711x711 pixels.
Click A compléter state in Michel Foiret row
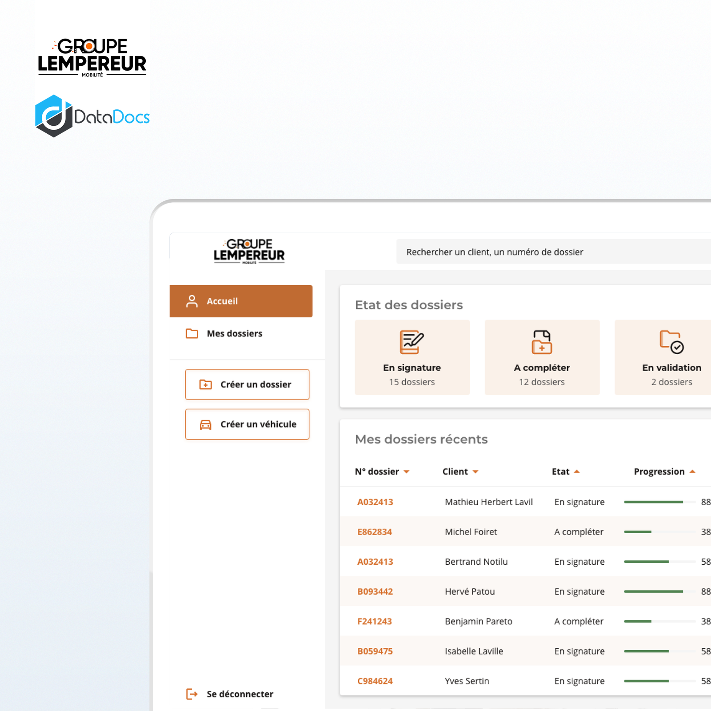579,532
